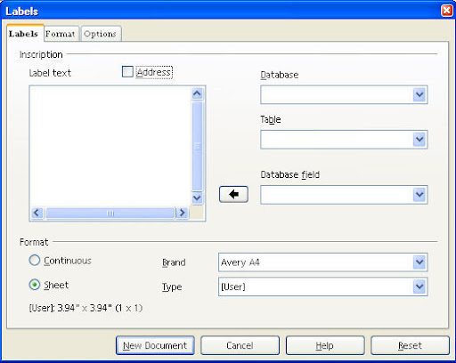This screenshot has width=456, height=363.
Task: Click the left-arrow insert field button
Action: [x=233, y=195]
